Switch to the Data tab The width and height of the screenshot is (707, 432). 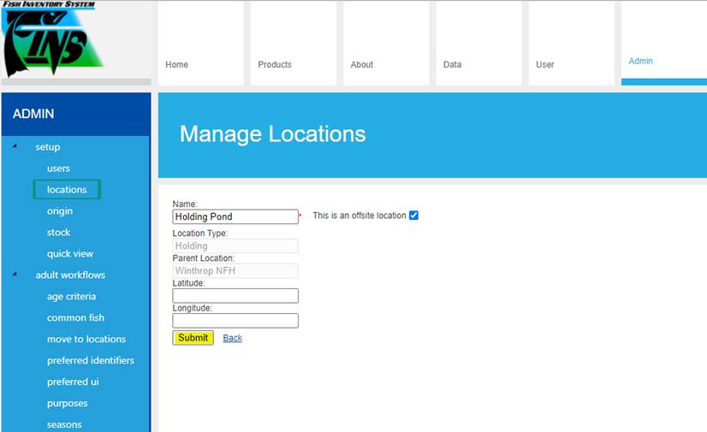point(452,64)
